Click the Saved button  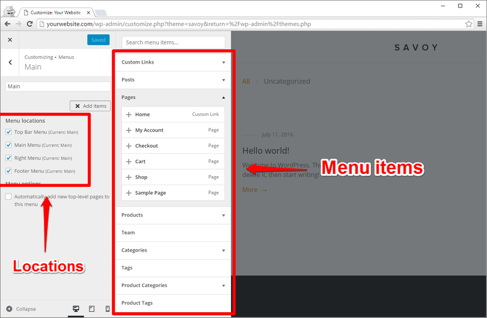[x=98, y=39]
